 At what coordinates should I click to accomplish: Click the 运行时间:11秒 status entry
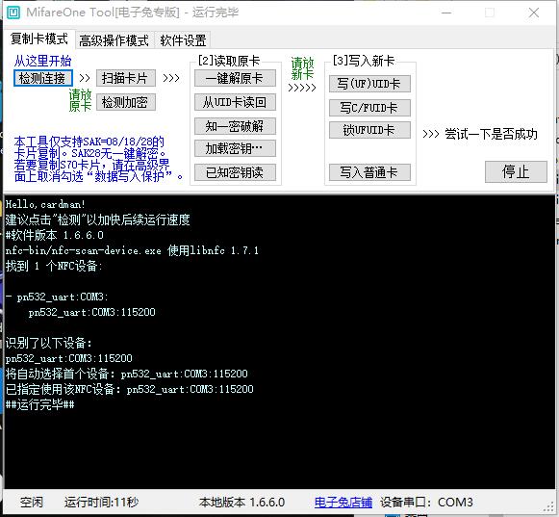click(x=101, y=502)
